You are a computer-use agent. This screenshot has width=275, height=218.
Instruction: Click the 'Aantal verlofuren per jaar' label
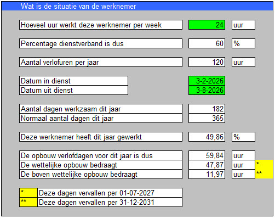101,62
